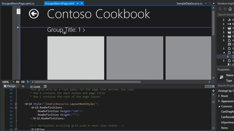The image size is (234, 131).
Task: Click the closing Grid.RowDefinitions tag
Action: [x=48, y=118]
